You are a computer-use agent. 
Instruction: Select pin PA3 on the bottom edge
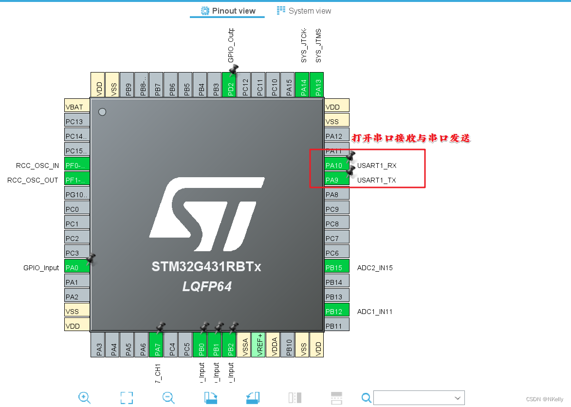pos(97,345)
